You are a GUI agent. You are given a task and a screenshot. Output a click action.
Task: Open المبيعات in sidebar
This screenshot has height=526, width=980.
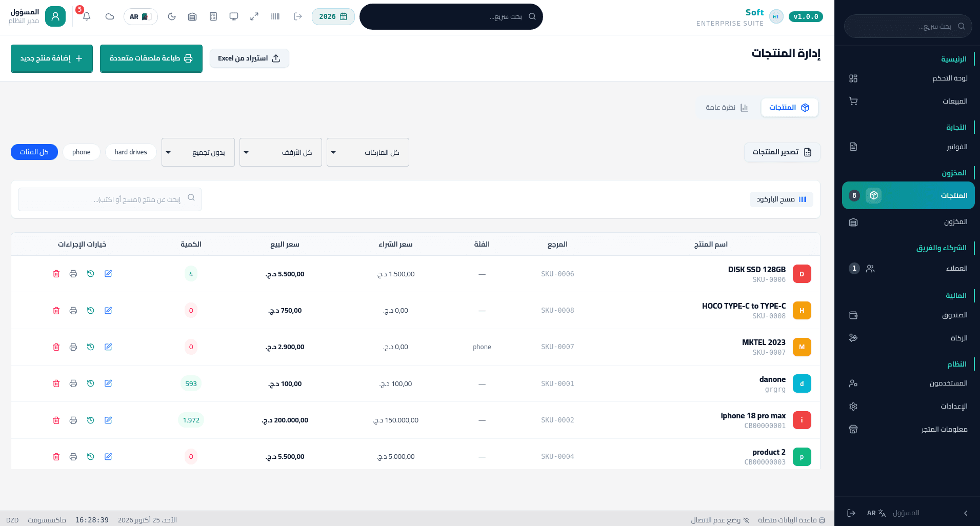tap(908, 102)
